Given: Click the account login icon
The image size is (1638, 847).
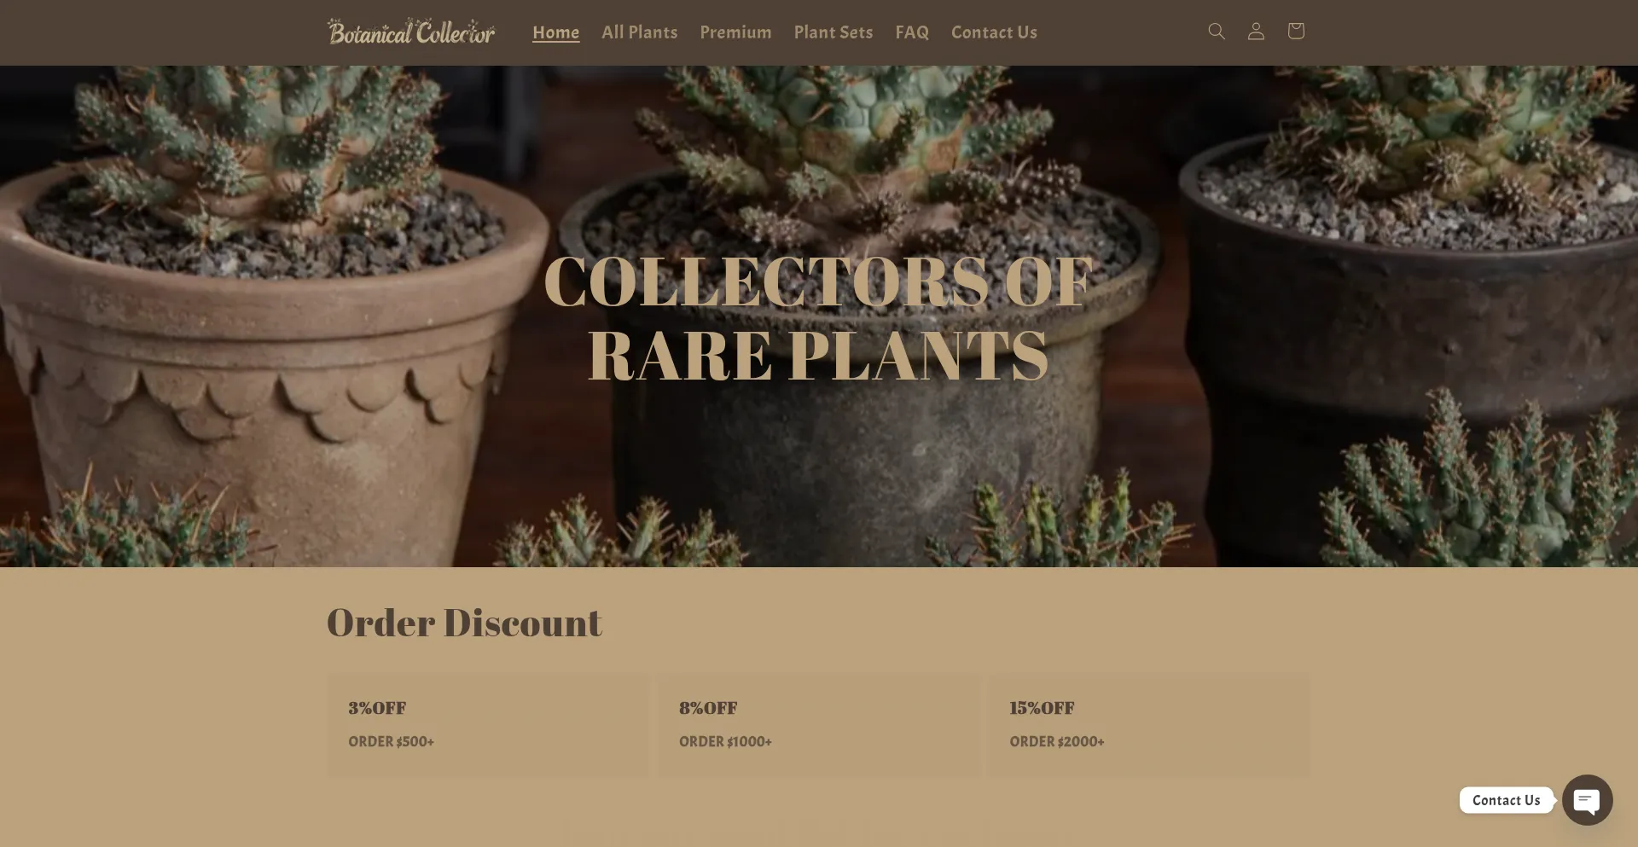Looking at the screenshot, I should pos(1256,32).
